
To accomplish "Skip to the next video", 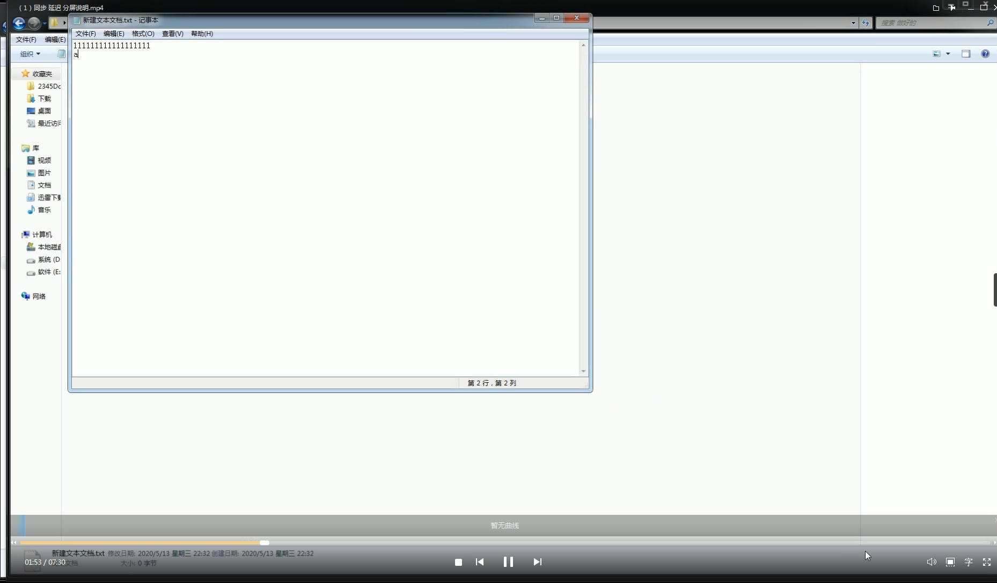I will tap(537, 562).
